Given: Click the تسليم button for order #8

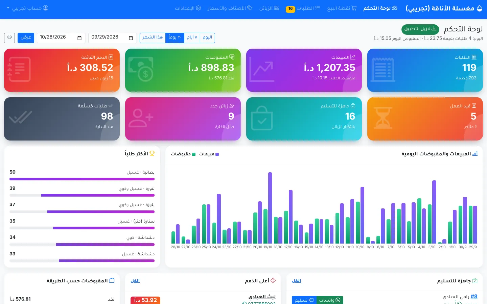Looking at the screenshot, I should point(304,300).
